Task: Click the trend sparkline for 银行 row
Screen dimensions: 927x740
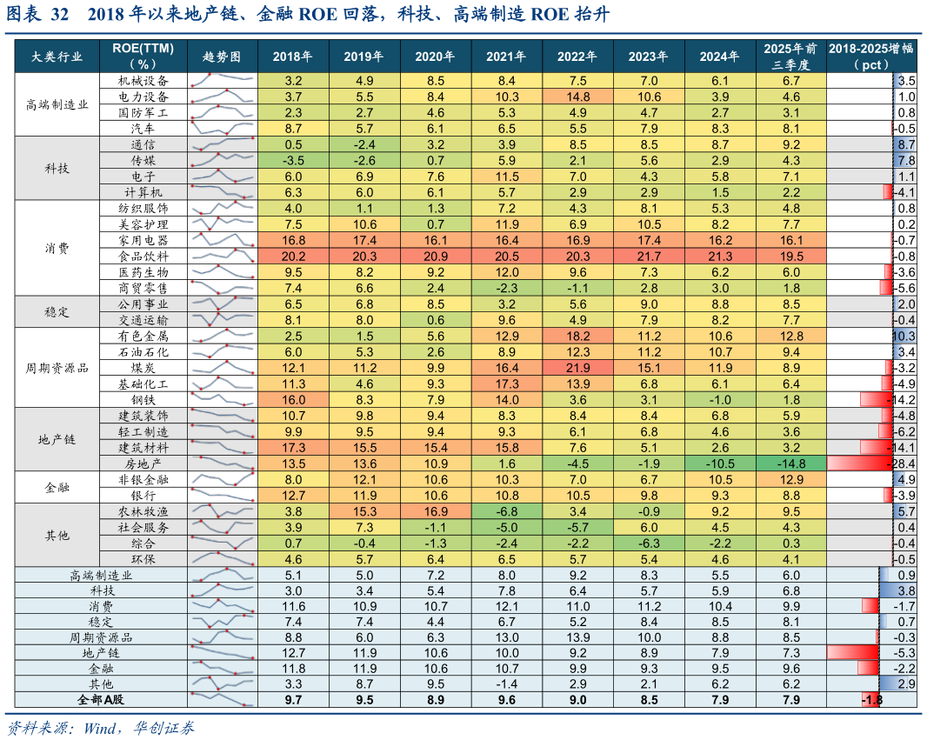Action: pyautogui.click(x=223, y=495)
